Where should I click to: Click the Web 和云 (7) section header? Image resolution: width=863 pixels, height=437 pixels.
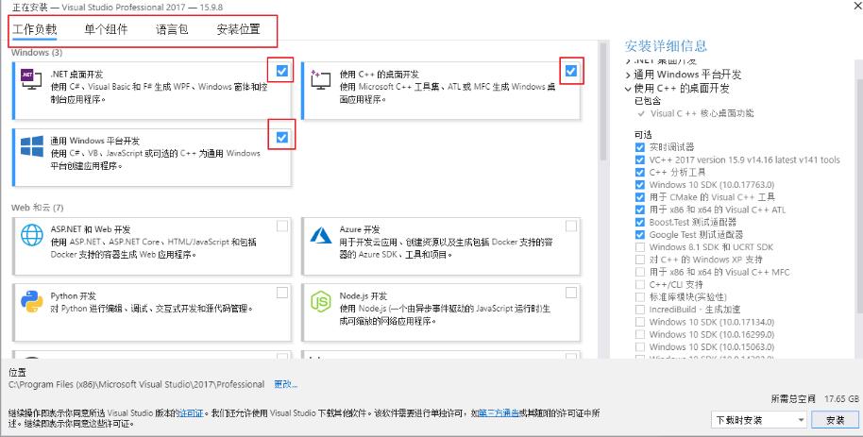point(38,208)
